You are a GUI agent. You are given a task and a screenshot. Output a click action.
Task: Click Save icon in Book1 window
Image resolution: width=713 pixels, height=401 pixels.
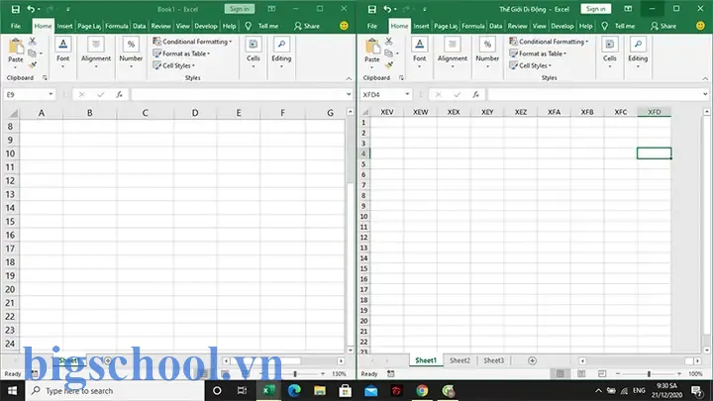click(x=16, y=9)
